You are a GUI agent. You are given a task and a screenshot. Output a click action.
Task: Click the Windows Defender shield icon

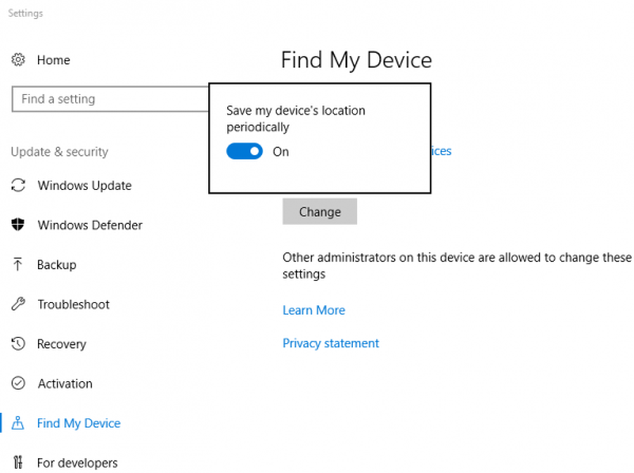18,225
